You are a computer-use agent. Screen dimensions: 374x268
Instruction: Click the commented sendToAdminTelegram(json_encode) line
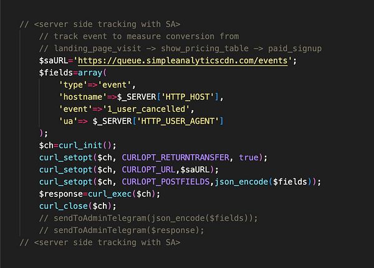tap(148, 218)
